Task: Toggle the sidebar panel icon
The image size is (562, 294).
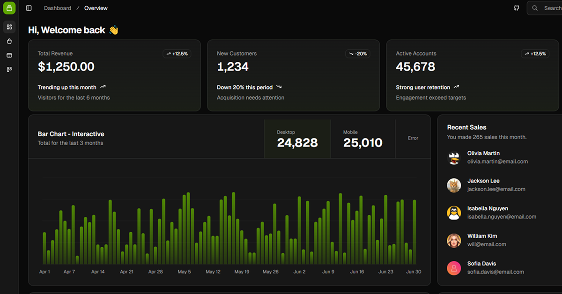Action: click(29, 8)
